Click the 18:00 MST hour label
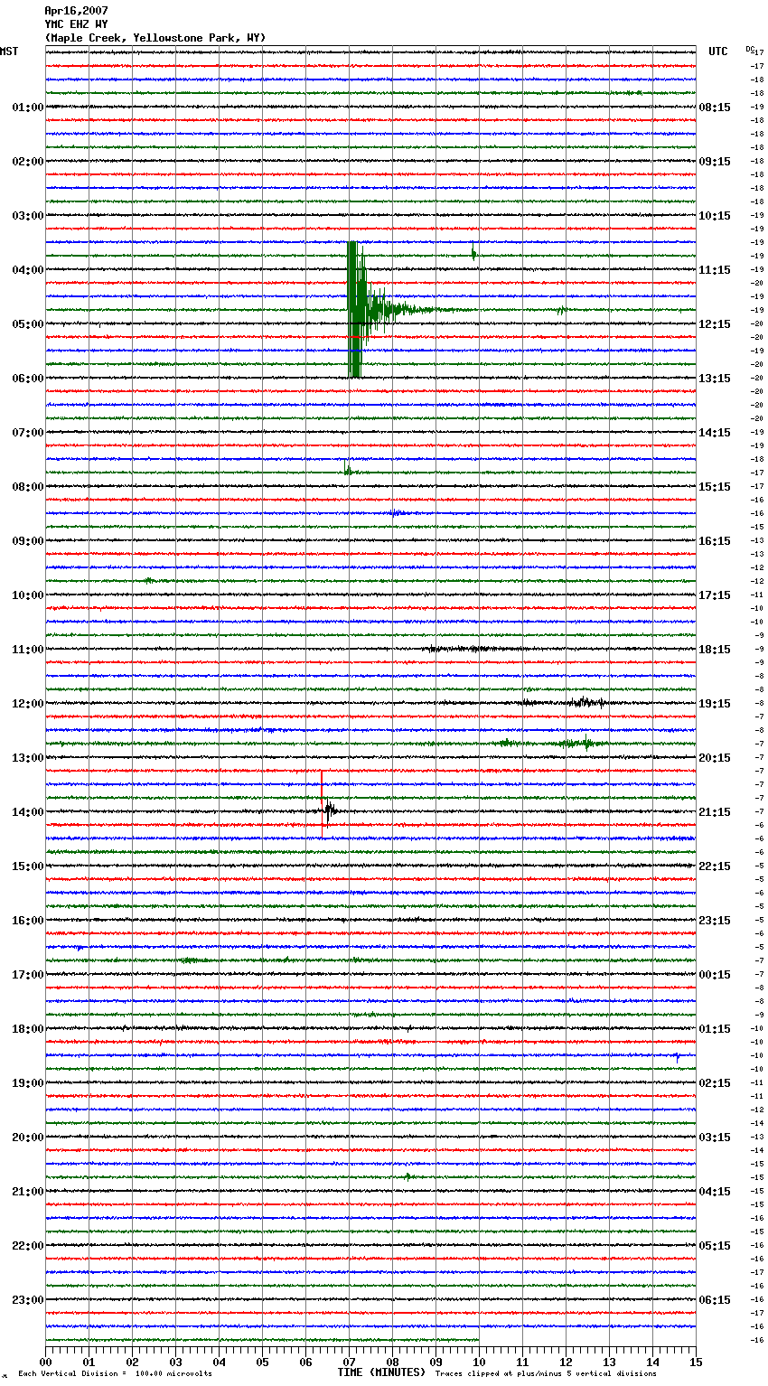Screen dimensions: 768x1386 tap(28, 1029)
